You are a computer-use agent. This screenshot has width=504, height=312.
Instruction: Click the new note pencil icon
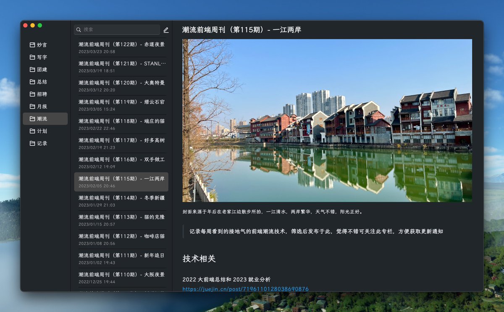(x=165, y=30)
